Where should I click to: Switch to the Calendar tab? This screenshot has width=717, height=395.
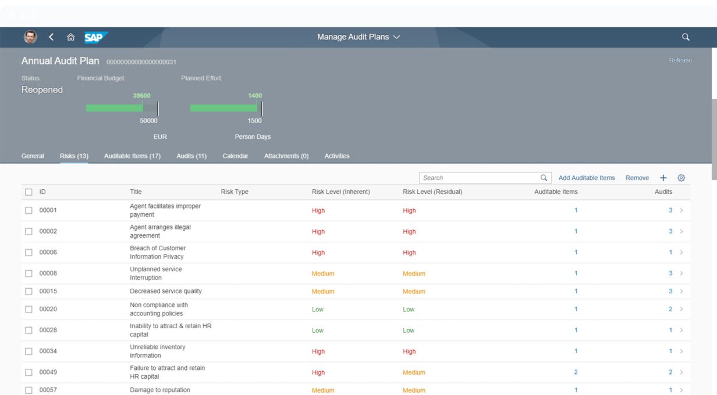[235, 156]
